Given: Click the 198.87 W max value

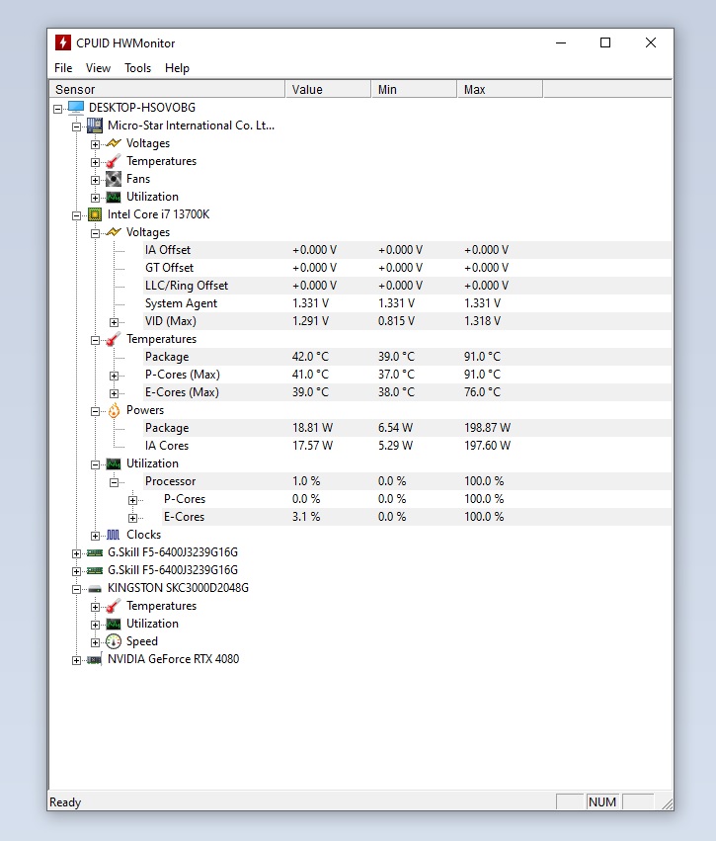Looking at the screenshot, I should [487, 428].
